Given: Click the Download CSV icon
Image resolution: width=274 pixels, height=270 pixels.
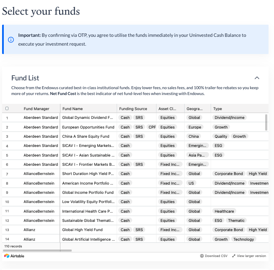Looking at the screenshot, I should 202,256.
